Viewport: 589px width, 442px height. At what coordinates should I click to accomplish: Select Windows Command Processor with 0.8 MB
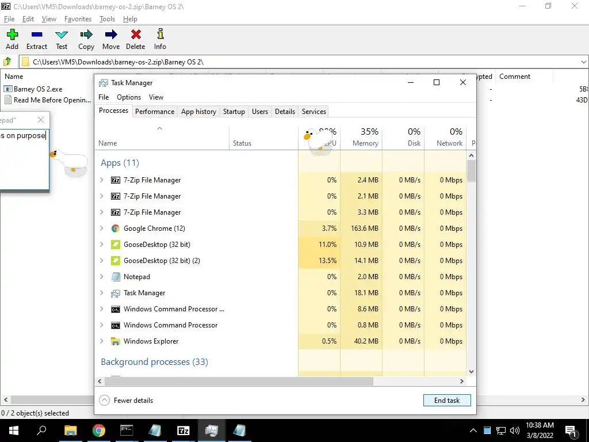coord(281,325)
